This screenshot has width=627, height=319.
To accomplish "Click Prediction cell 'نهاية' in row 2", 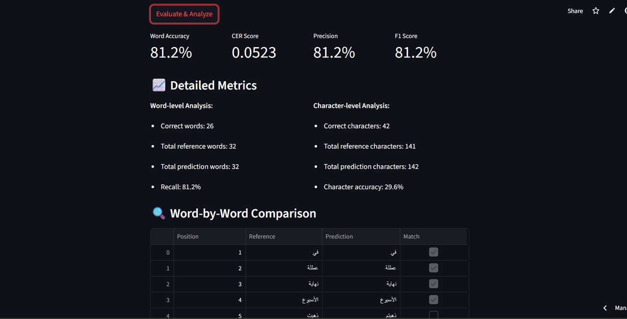I will pos(361,284).
